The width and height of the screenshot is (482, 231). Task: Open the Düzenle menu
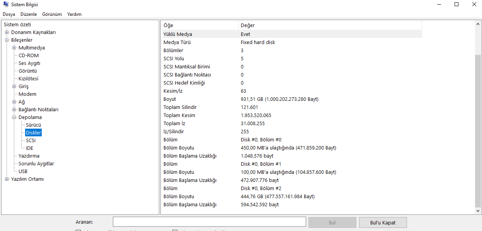pyautogui.click(x=29, y=14)
